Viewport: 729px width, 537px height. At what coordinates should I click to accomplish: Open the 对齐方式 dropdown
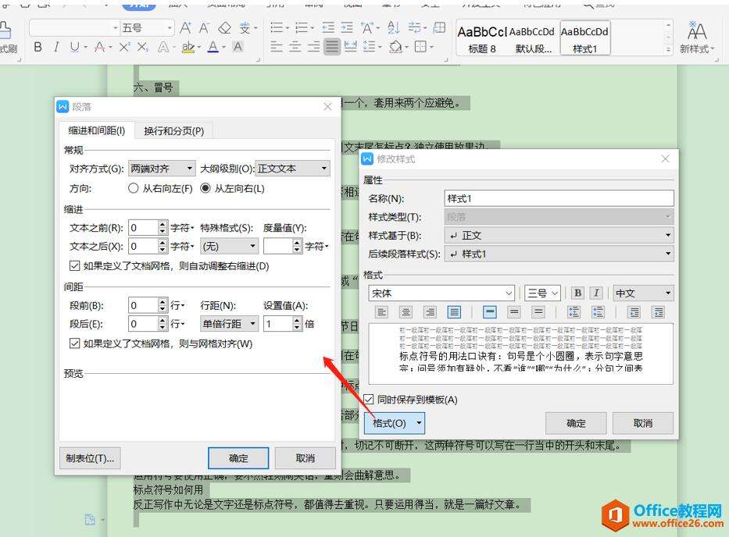point(162,169)
